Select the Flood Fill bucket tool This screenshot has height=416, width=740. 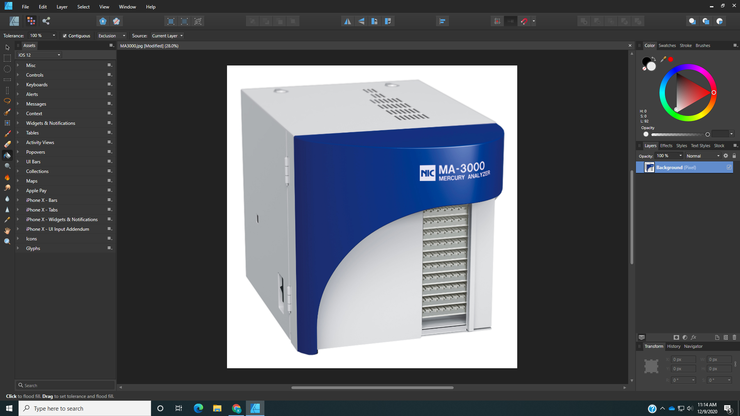(x=7, y=155)
